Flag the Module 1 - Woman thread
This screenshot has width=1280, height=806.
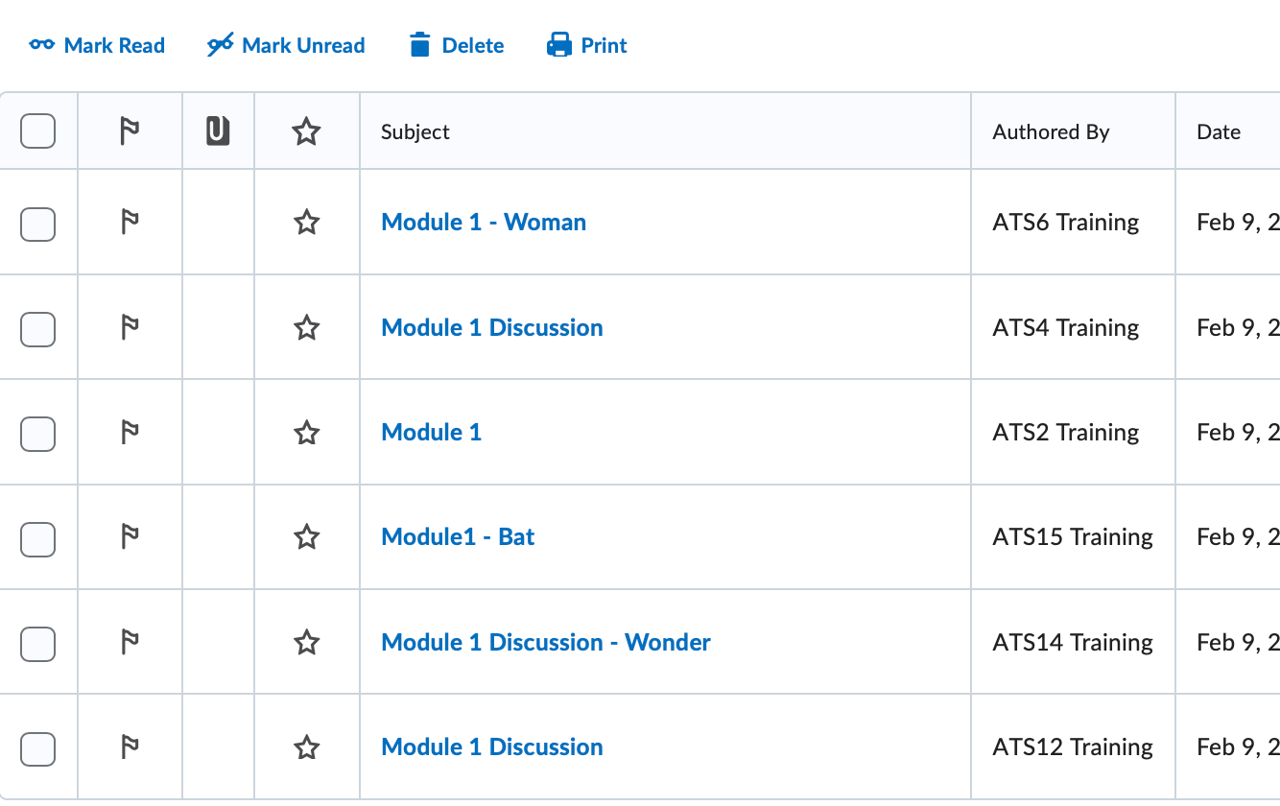click(129, 222)
